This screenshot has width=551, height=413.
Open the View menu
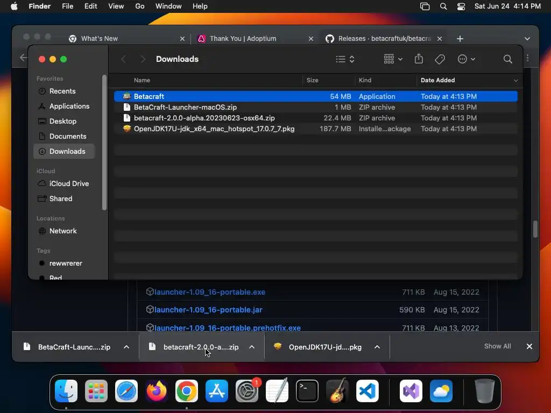[x=116, y=6]
